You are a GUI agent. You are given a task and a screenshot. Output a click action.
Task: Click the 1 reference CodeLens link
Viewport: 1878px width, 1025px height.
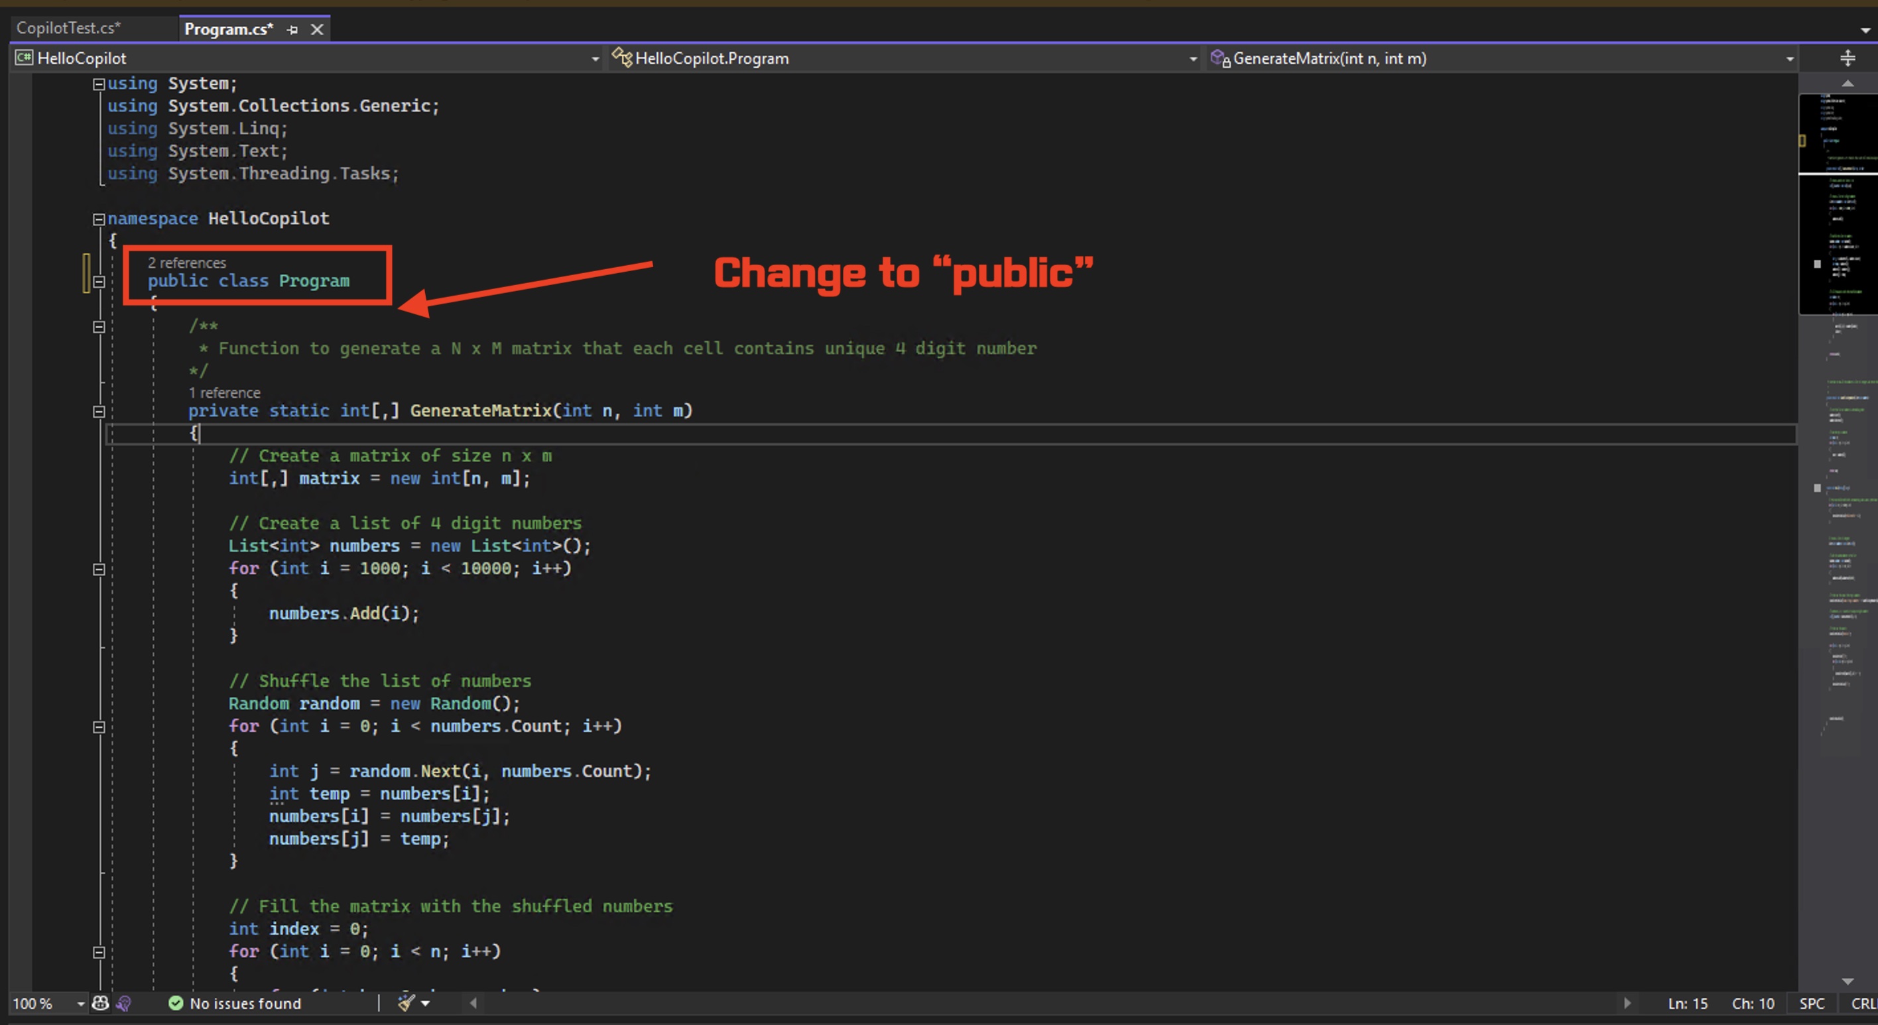(x=225, y=392)
